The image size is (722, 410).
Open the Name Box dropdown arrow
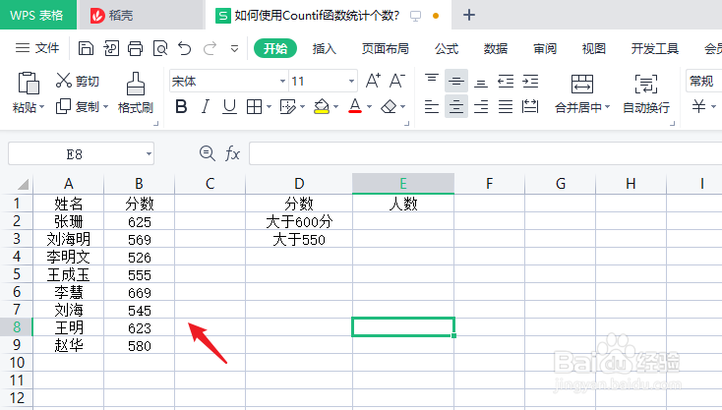click(149, 154)
